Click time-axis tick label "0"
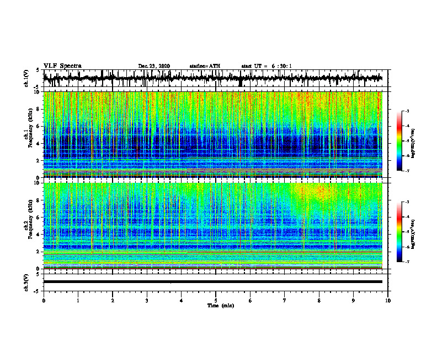 click(44, 301)
